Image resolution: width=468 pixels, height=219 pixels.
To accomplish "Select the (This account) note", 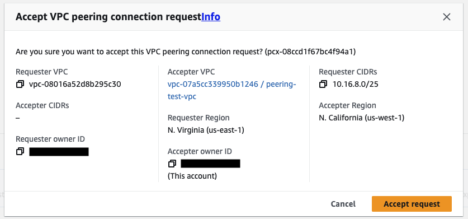I will point(192,176).
